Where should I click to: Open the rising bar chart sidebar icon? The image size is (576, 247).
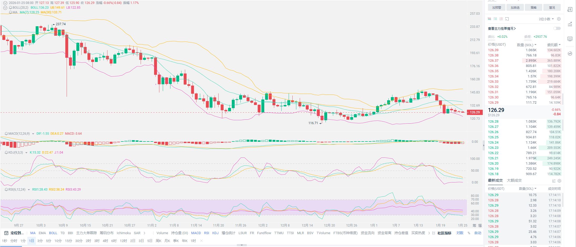click(570, 24)
